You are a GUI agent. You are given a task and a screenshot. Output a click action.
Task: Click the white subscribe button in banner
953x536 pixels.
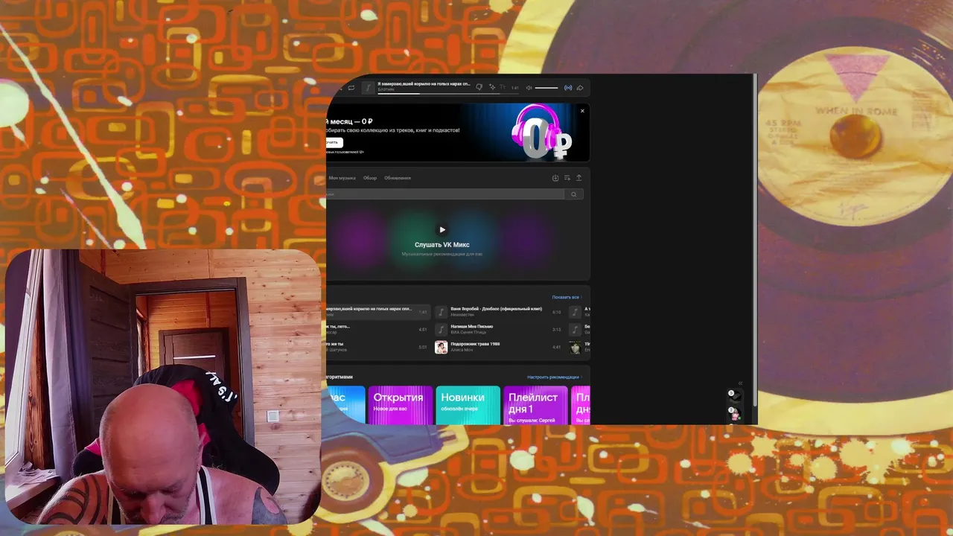pos(334,142)
